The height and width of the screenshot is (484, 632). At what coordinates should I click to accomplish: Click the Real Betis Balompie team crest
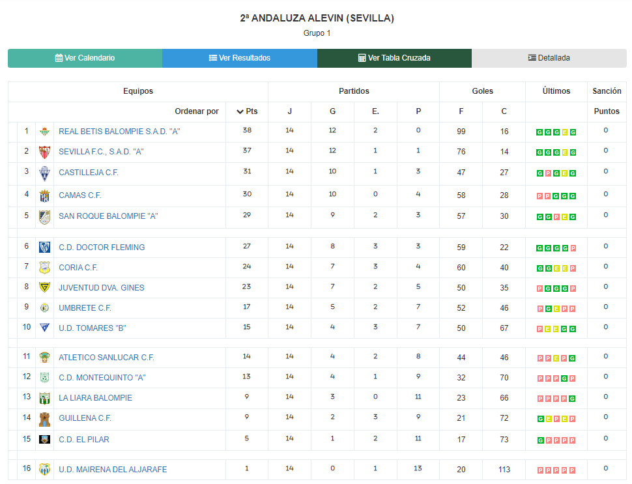44,132
